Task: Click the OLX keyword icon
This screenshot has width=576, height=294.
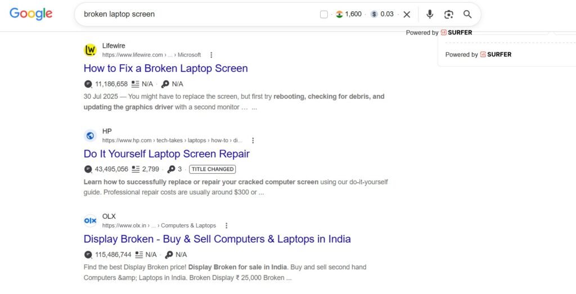Action: tap(169, 255)
